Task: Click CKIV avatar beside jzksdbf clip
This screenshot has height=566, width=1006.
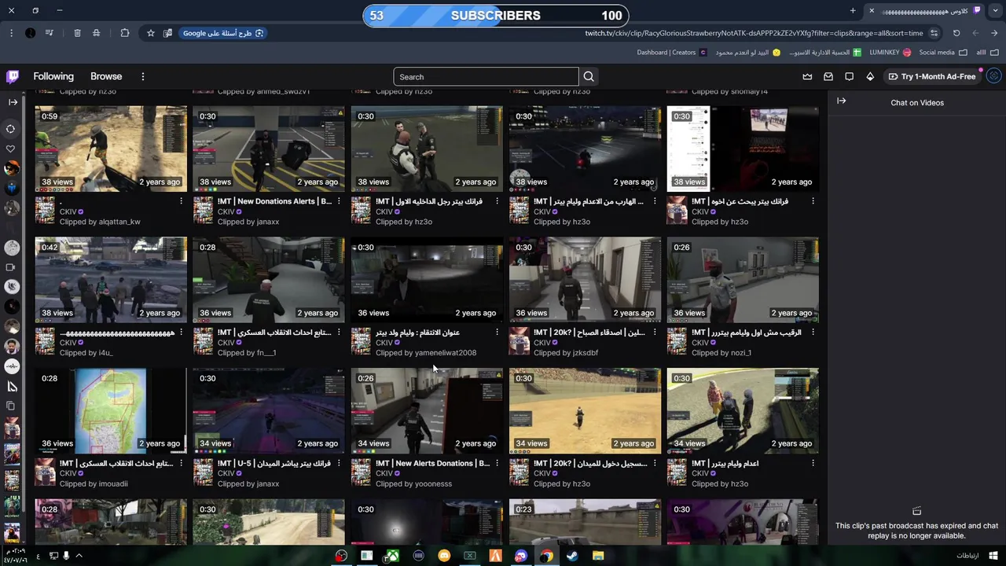Action: tap(519, 341)
